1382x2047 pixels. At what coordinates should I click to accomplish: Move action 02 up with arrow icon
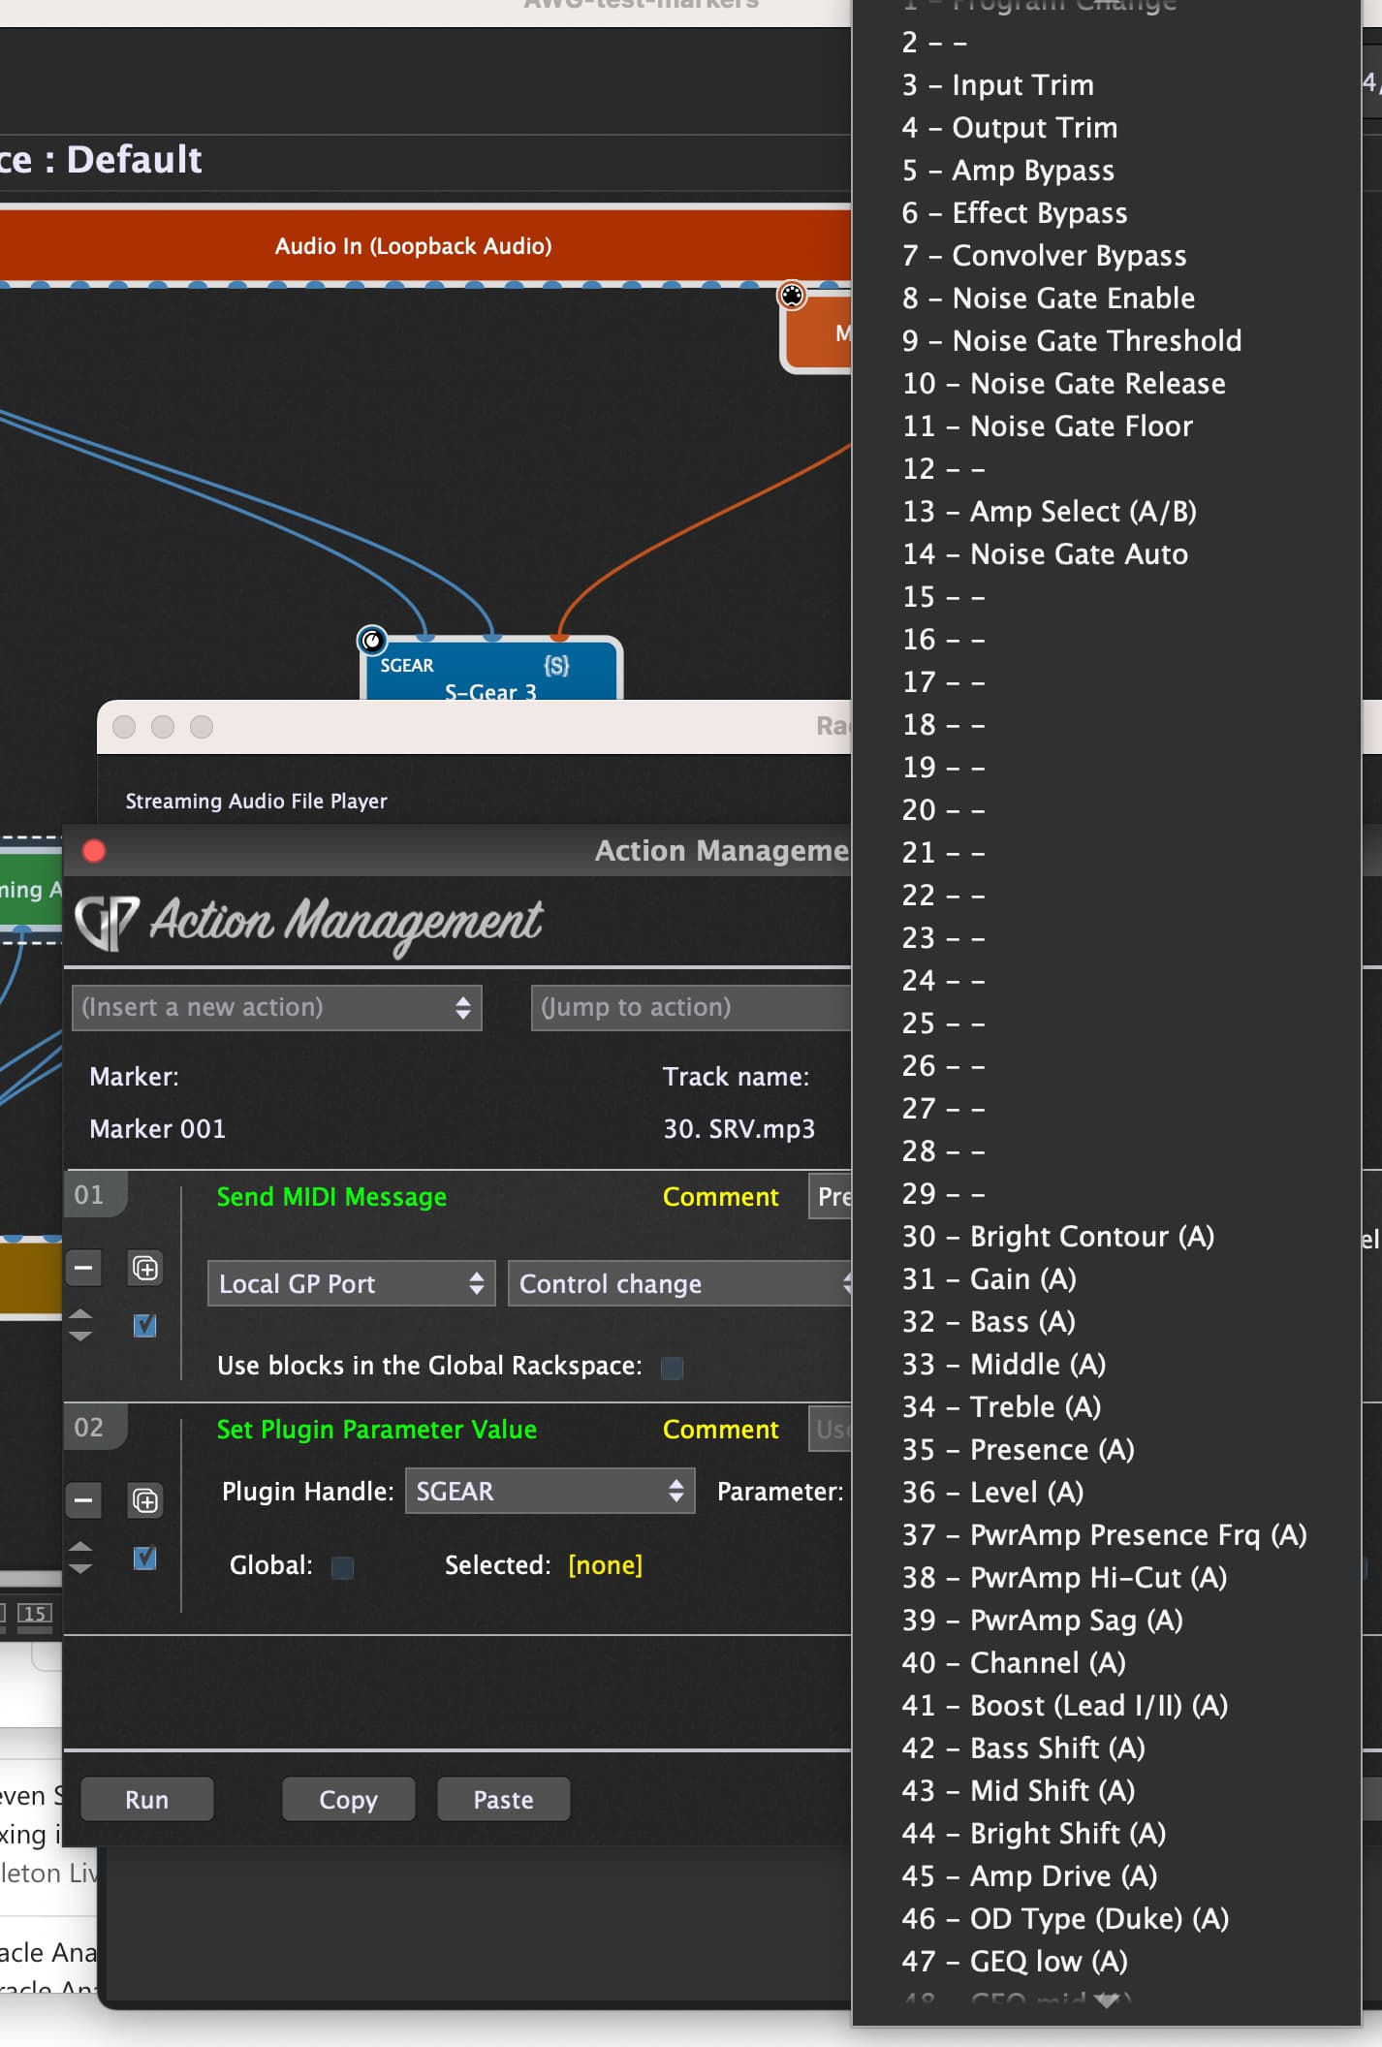pyautogui.click(x=81, y=1547)
